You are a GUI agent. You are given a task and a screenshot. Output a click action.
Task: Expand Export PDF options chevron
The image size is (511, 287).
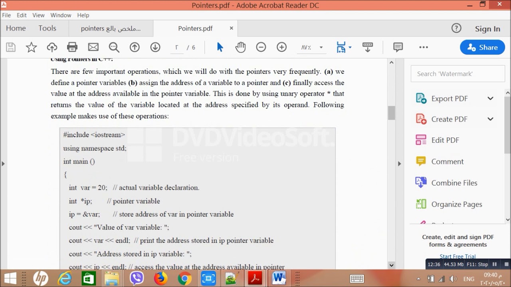coord(490,98)
